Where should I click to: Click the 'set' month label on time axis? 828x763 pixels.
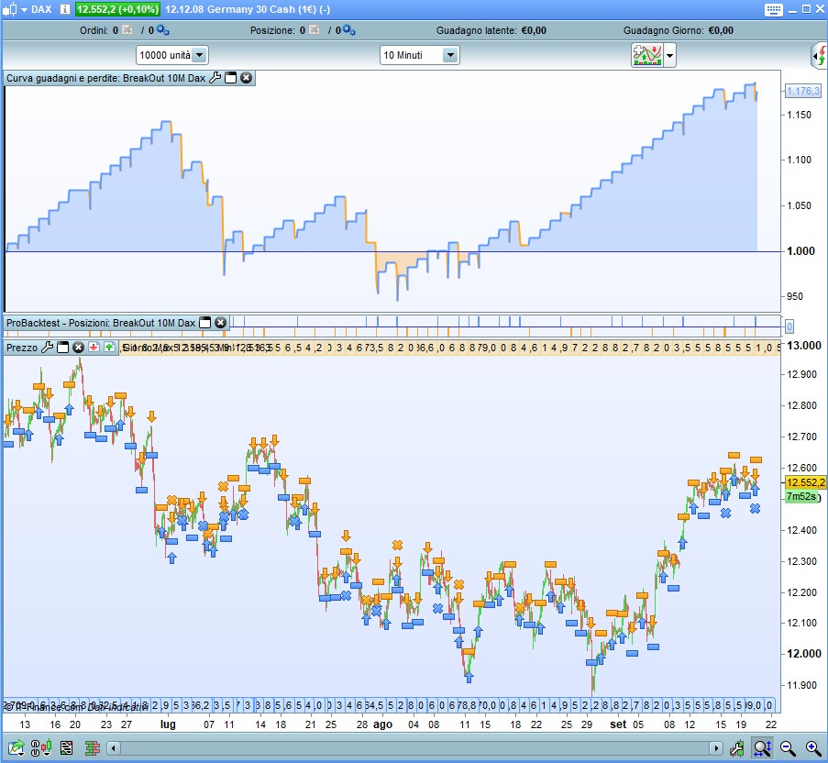618,724
